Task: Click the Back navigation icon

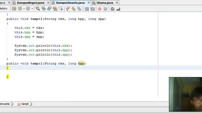Action: (x=20, y=8)
